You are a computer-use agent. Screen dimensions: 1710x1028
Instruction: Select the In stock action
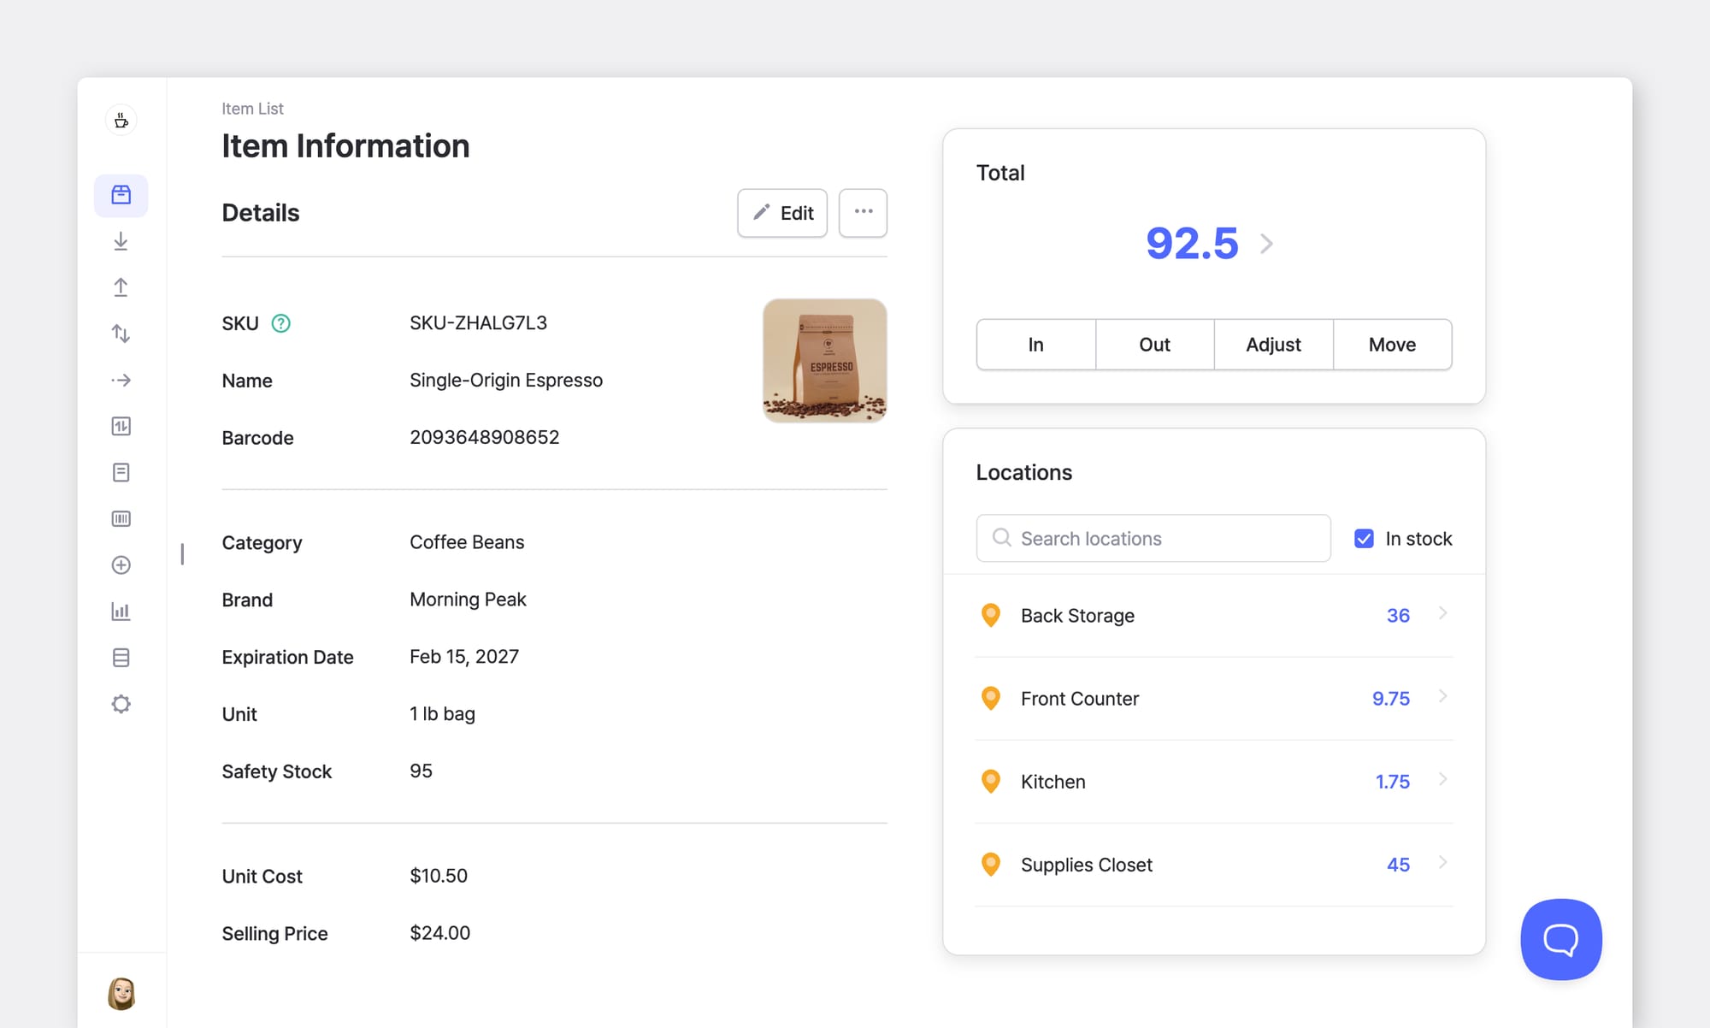tap(1036, 345)
